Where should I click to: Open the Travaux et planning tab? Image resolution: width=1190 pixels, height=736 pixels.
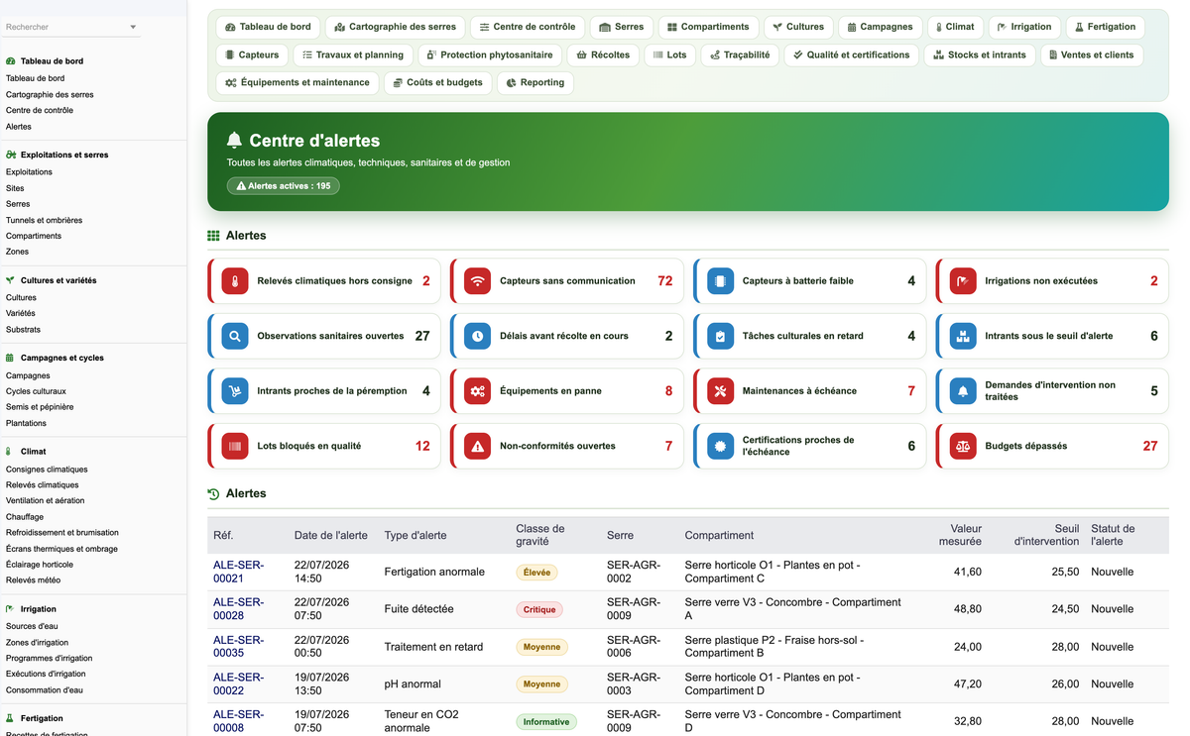tap(352, 54)
